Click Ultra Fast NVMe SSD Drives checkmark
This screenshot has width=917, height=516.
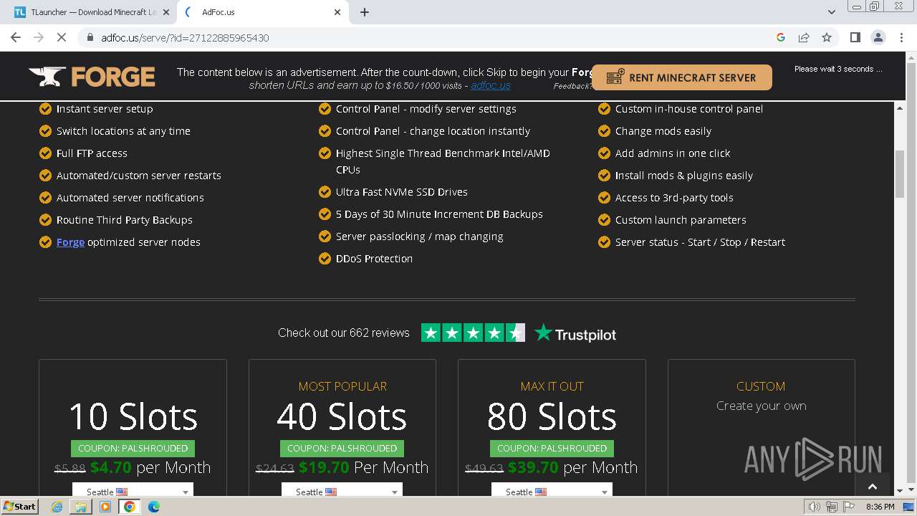pos(325,192)
